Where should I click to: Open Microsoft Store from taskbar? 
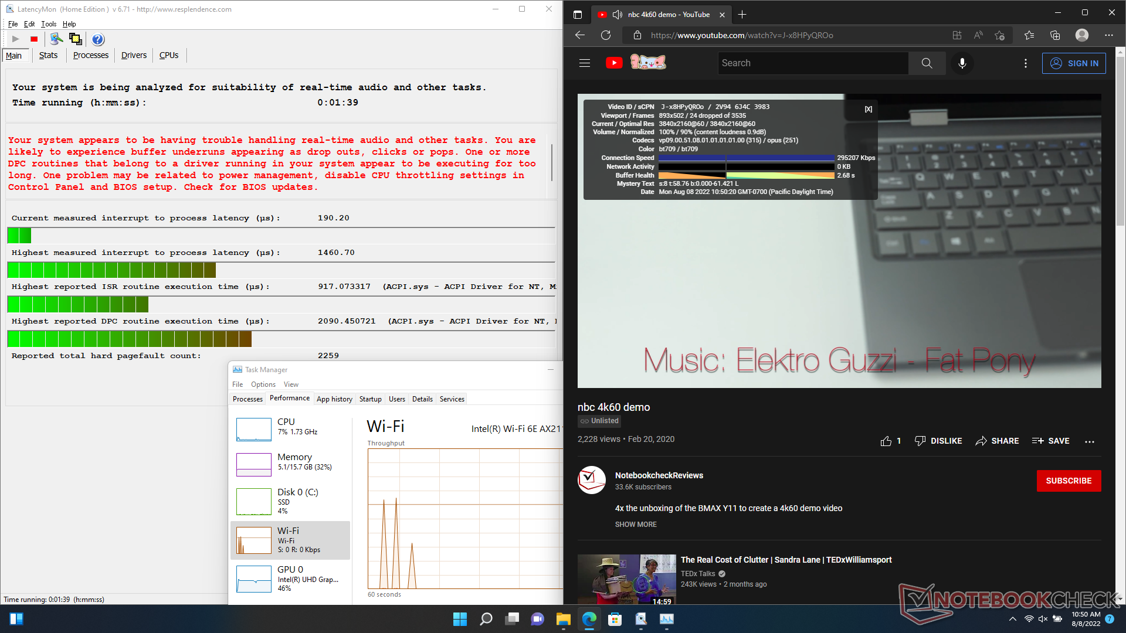point(615,619)
